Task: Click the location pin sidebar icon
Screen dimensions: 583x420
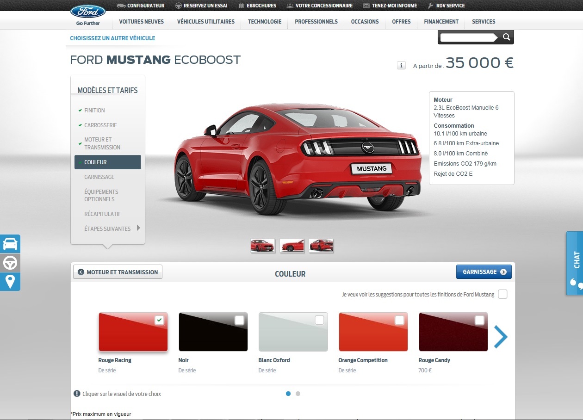Action: 10,281
